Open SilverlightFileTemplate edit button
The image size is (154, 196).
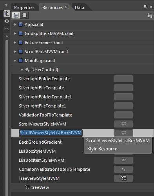tap(123, 88)
